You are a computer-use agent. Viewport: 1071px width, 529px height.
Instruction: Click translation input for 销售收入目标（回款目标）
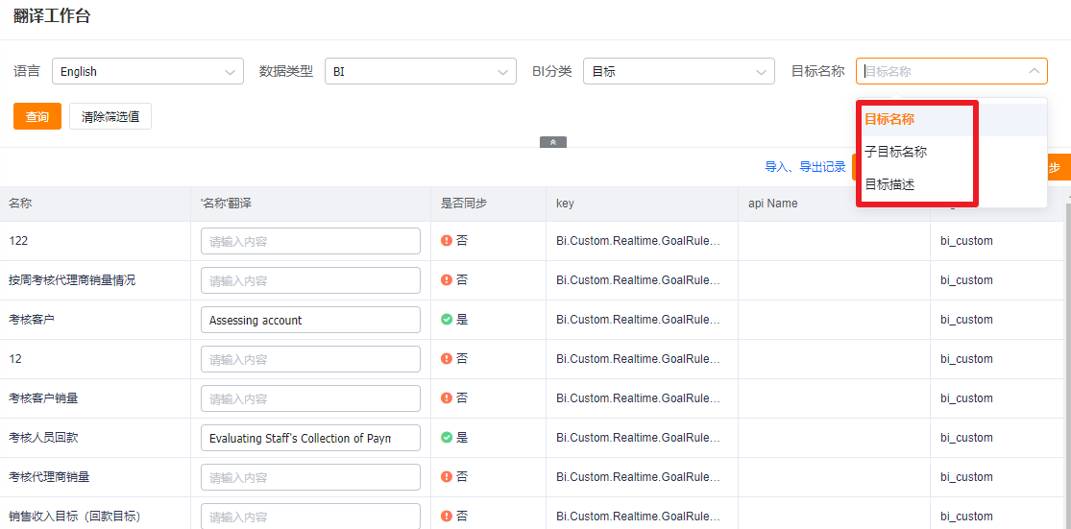(311, 516)
